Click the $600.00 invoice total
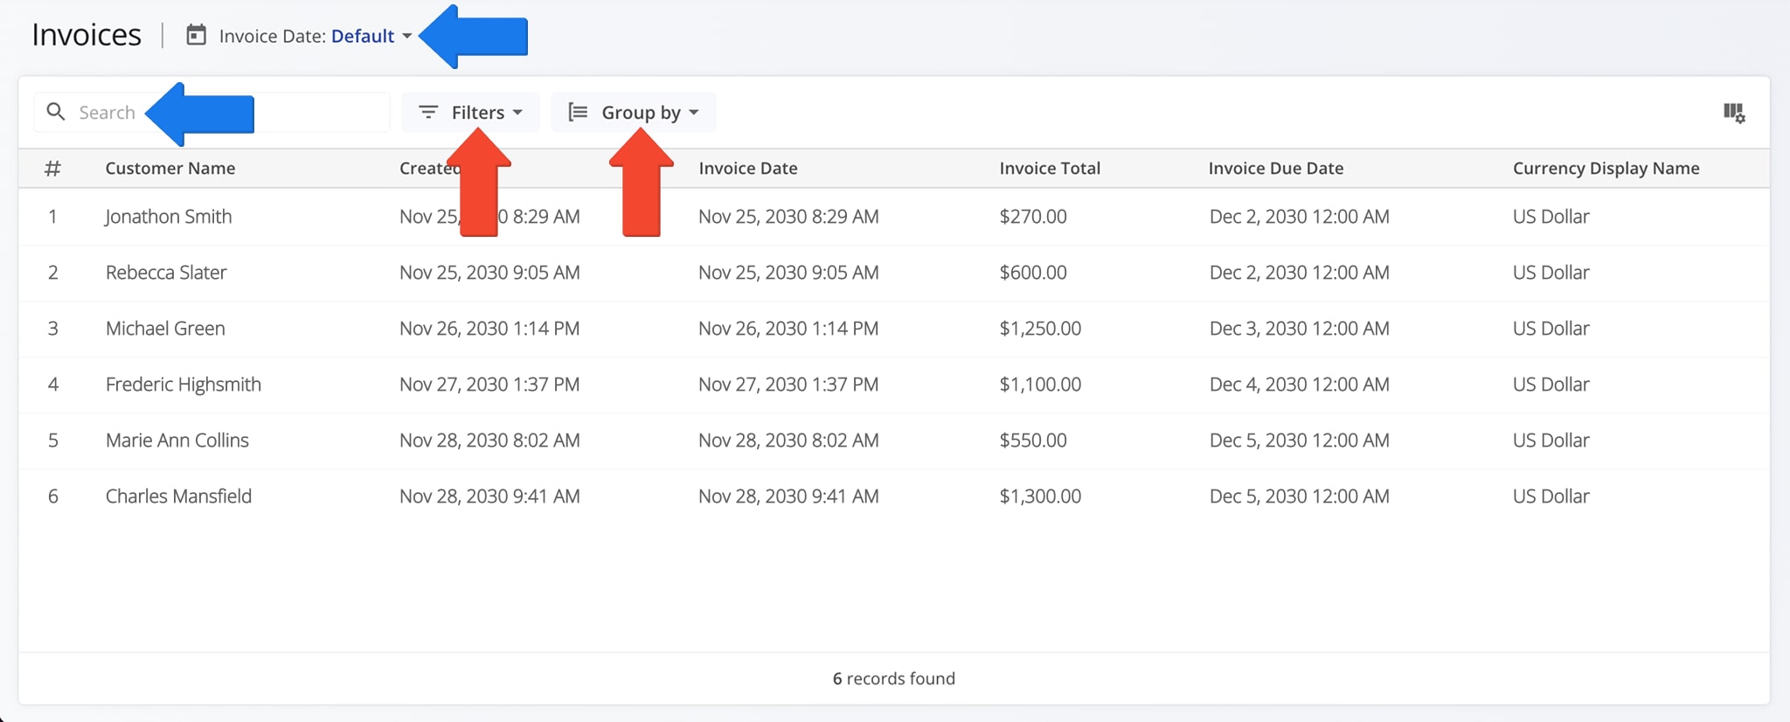Viewport: 1790px width, 722px height. click(1033, 272)
